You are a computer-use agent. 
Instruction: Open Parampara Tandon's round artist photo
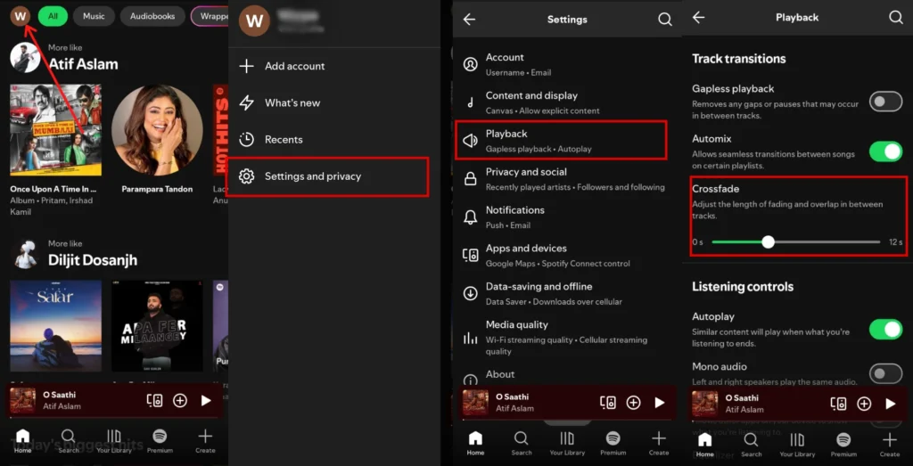click(x=157, y=130)
